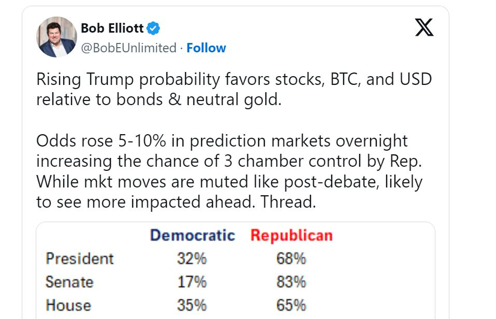Click the Republican House 65% value

291,306
